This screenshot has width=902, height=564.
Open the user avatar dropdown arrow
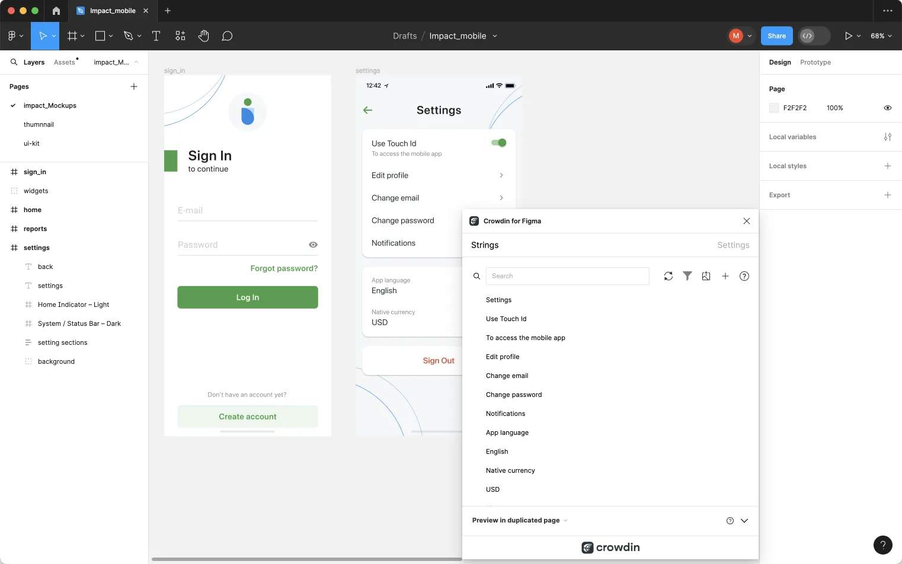click(x=750, y=36)
